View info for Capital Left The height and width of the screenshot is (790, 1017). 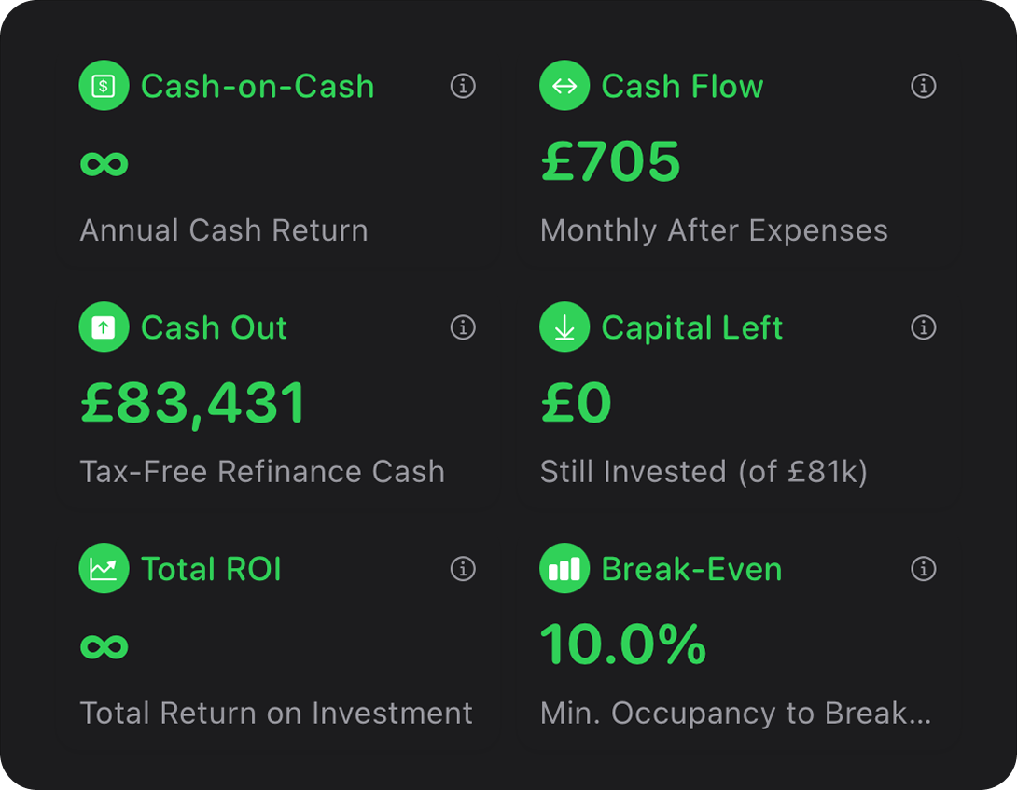click(923, 326)
